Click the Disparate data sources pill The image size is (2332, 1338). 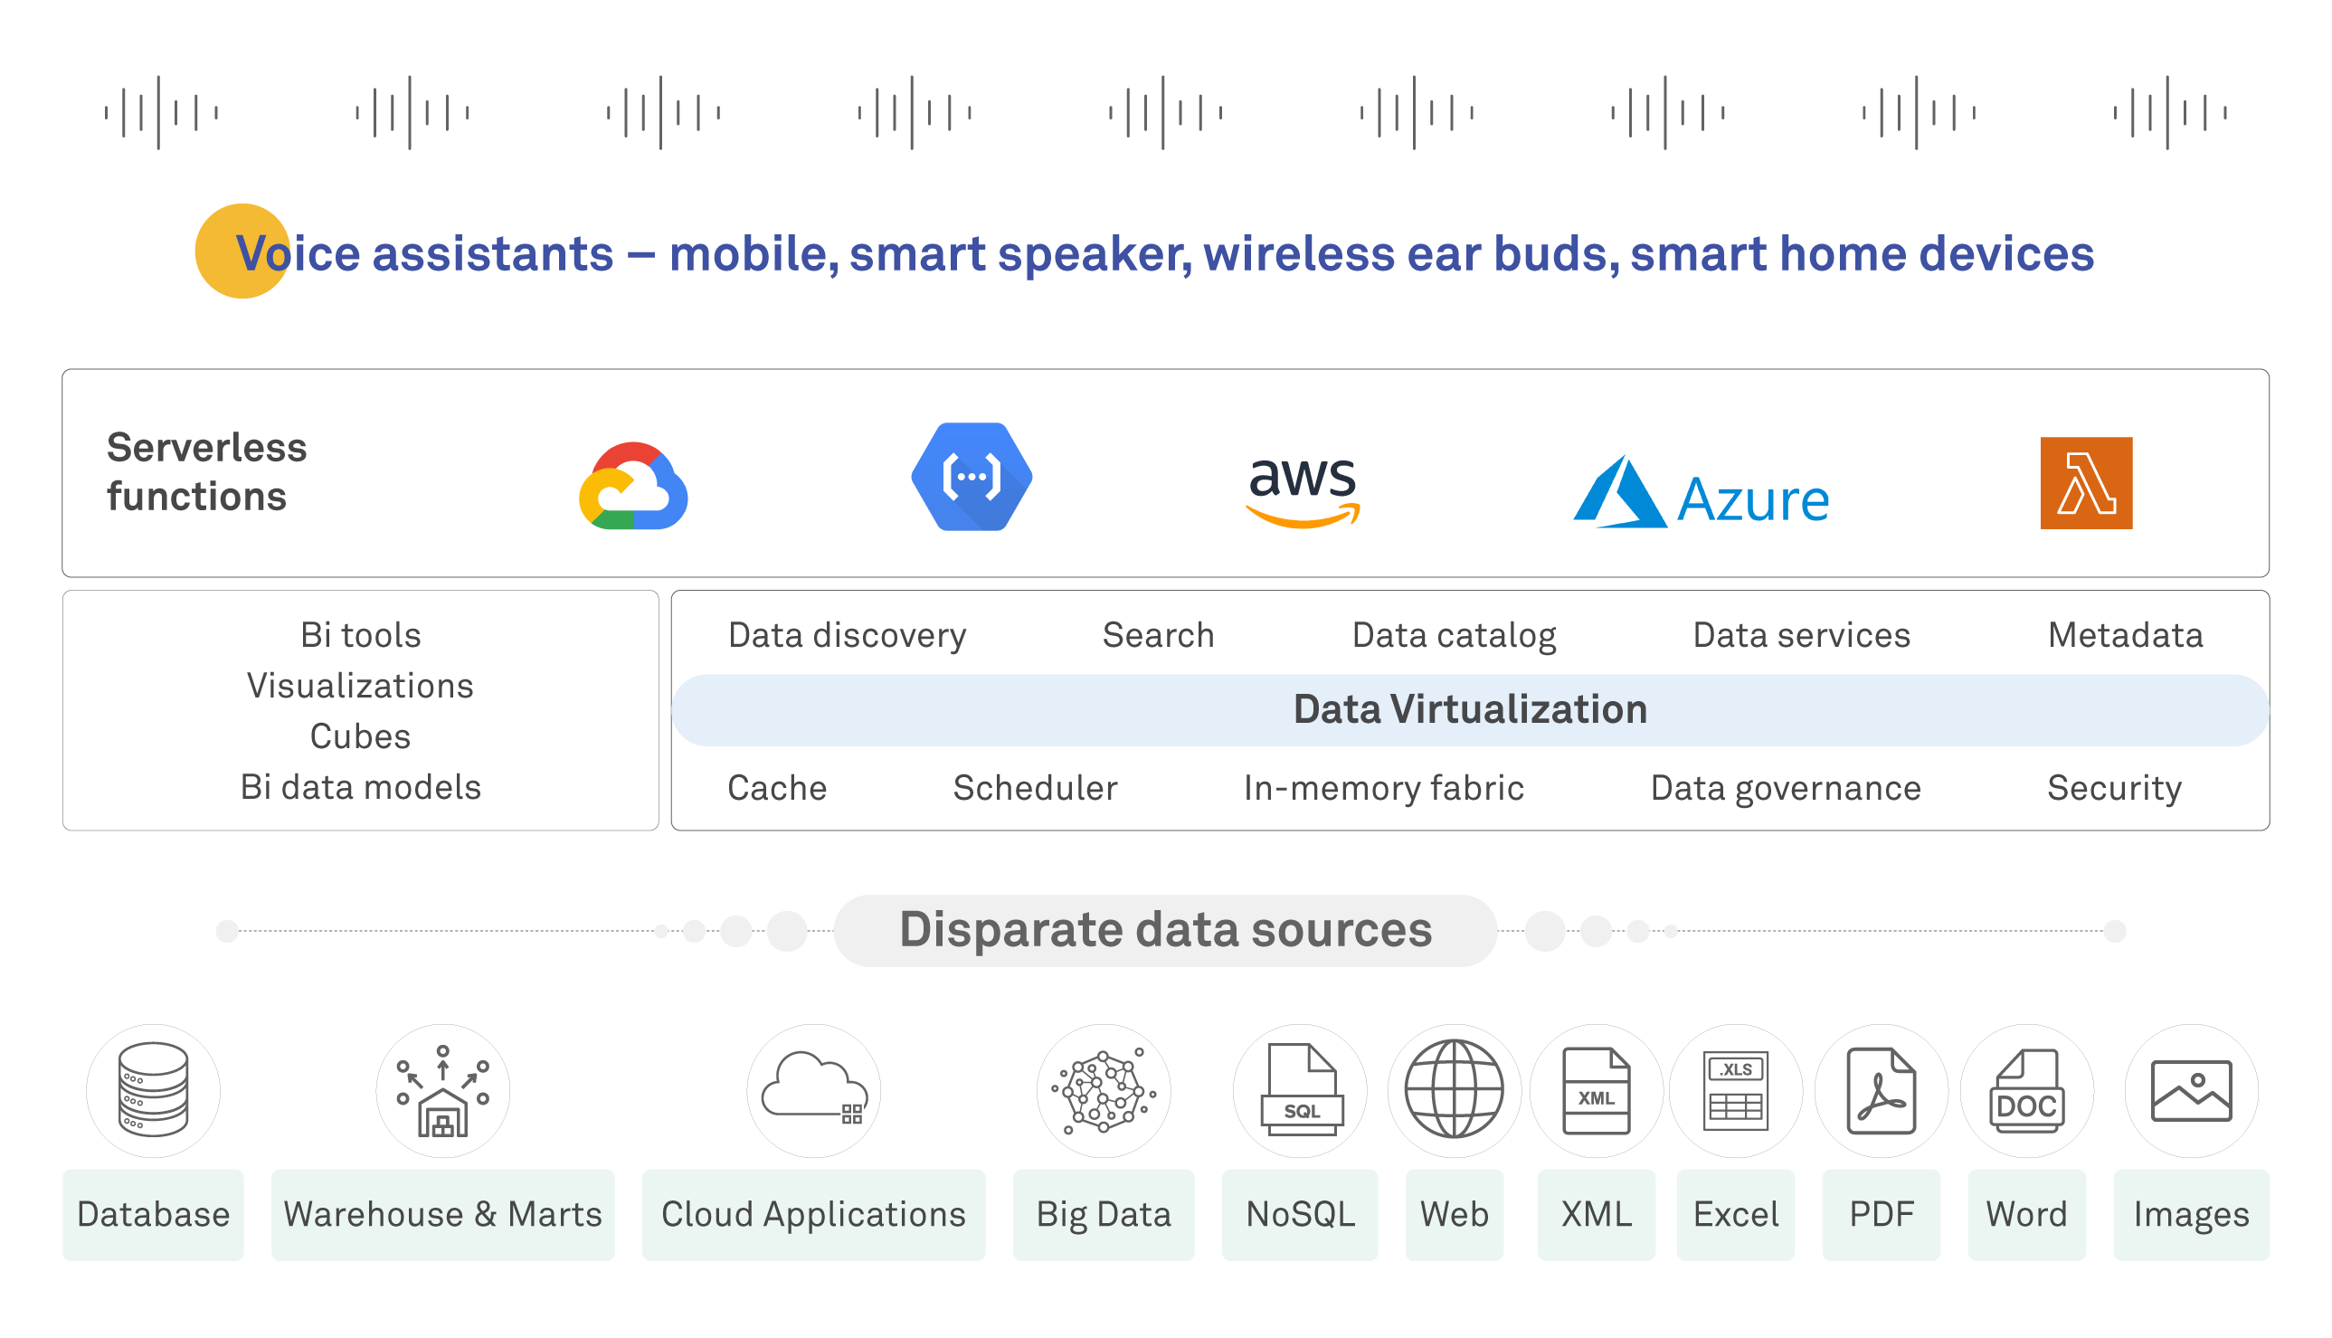1165,930
